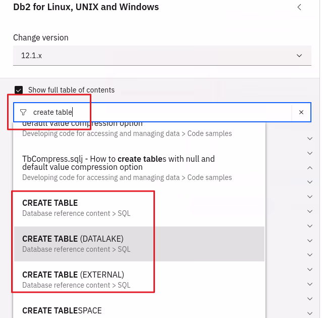
Task: Click the filter funnel icon
Action: [23, 112]
